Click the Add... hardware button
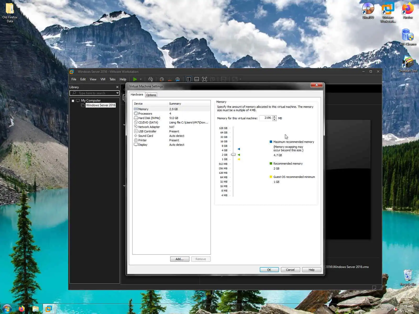Image resolution: width=419 pixels, height=314 pixels. [180, 259]
